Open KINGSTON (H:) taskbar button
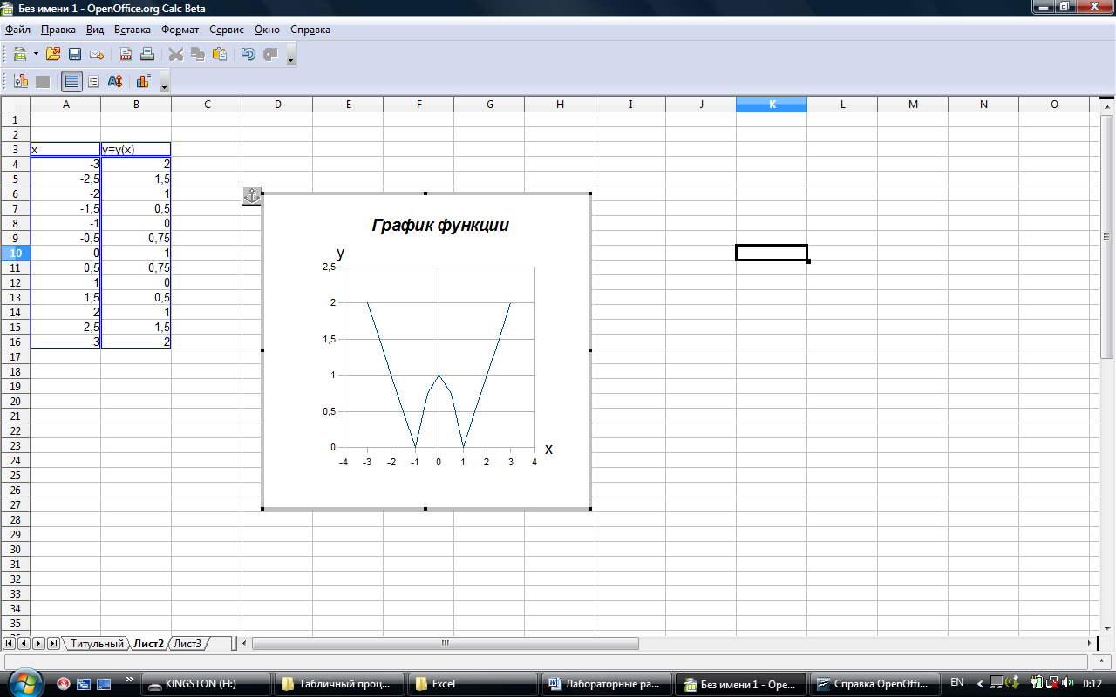Image resolution: width=1116 pixels, height=697 pixels. 206,684
